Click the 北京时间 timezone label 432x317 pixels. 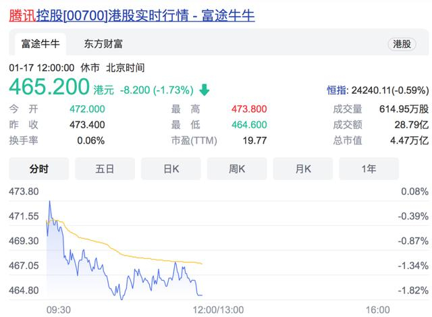[x=126, y=67]
